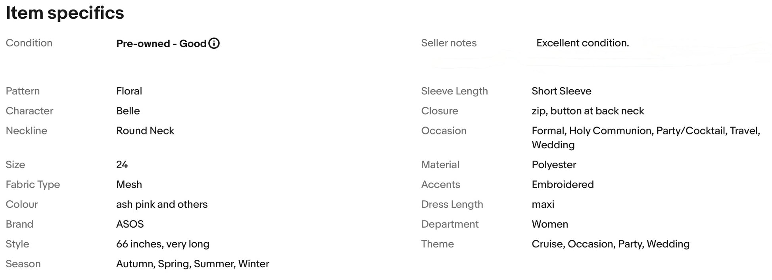Select the Polyester material value
The width and height of the screenshot is (772, 280).
[554, 165]
